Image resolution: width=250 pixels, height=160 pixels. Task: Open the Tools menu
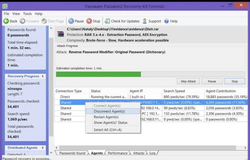27,14
